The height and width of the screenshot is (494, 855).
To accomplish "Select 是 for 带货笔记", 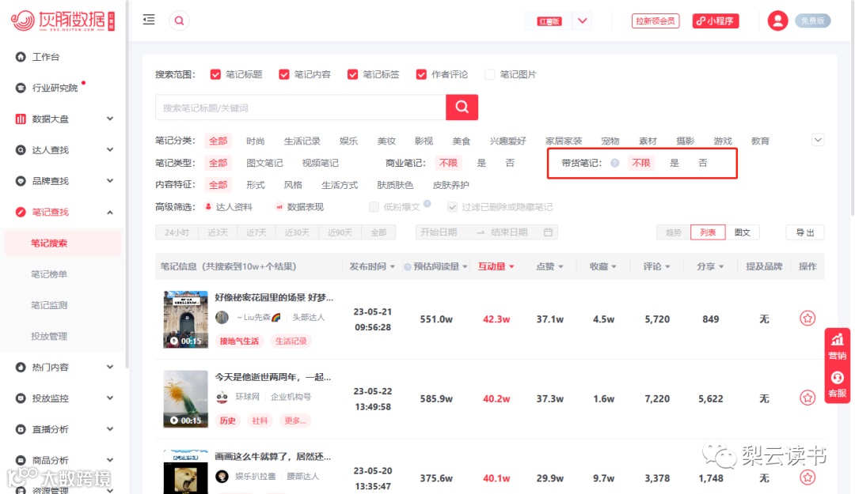I will pos(674,163).
